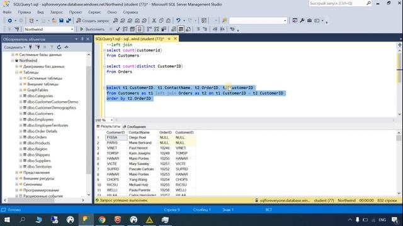Click the Activity Monitor pulse icon
Viewport: 403px width, 226px height.
tap(66, 47)
